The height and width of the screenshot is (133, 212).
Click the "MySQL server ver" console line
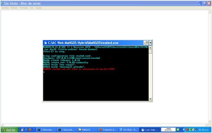(x=66, y=62)
